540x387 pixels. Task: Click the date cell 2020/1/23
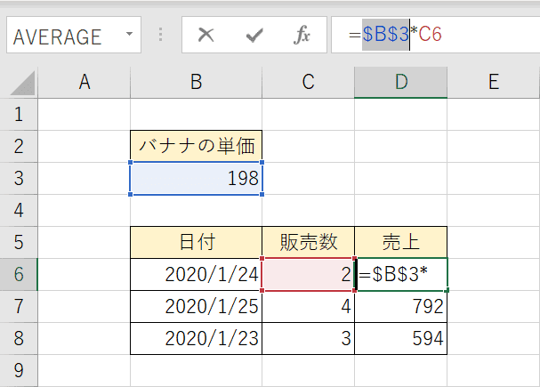tap(197, 338)
